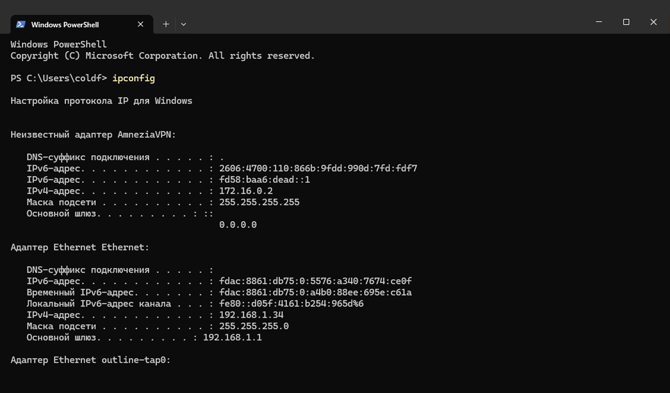
Task: Minimize the terminal window
Action: [x=599, y=22]
